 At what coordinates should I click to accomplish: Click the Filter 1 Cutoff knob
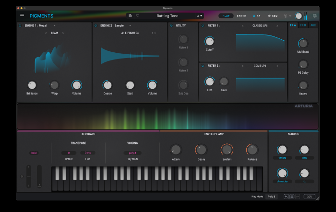tap(210, 41)
